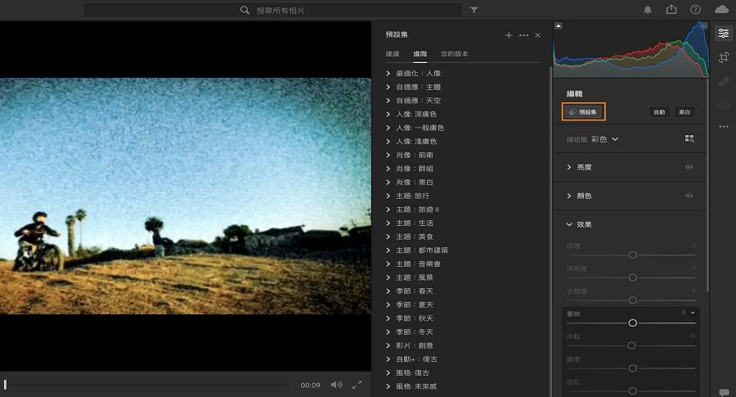Click the 黑白 black and white button

coord(684,112)
